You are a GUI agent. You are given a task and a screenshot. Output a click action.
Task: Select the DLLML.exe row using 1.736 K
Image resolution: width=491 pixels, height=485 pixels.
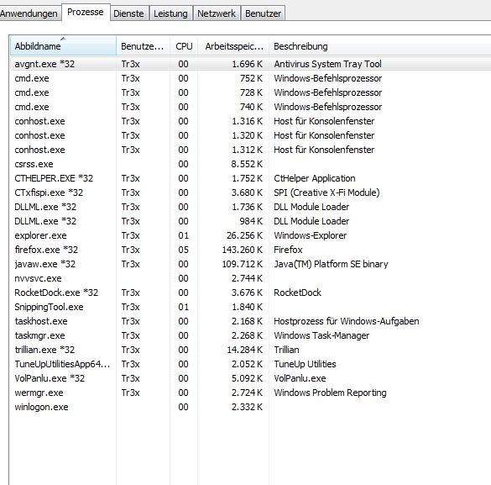[250, 207]
